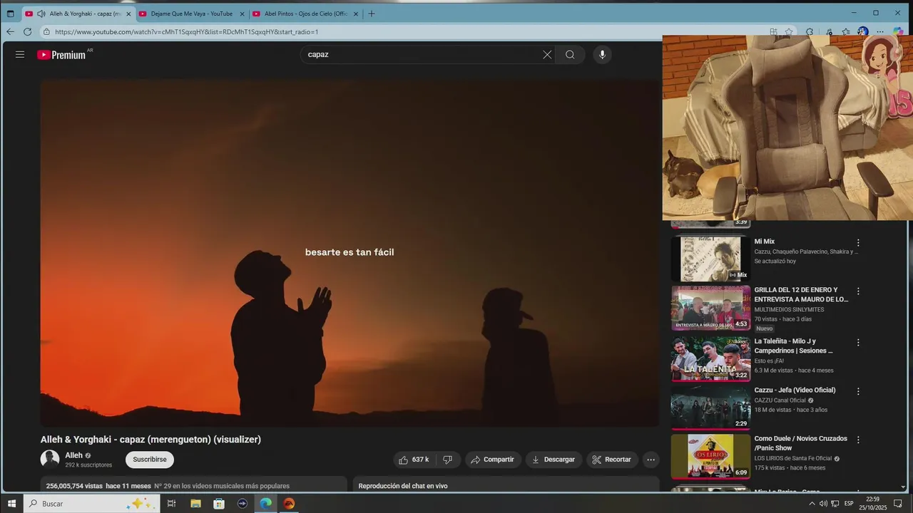Viewport: 913px width, 513px height.
Task: Switch to Dejame Que Me Vaya tab
Action: point(191,14)
